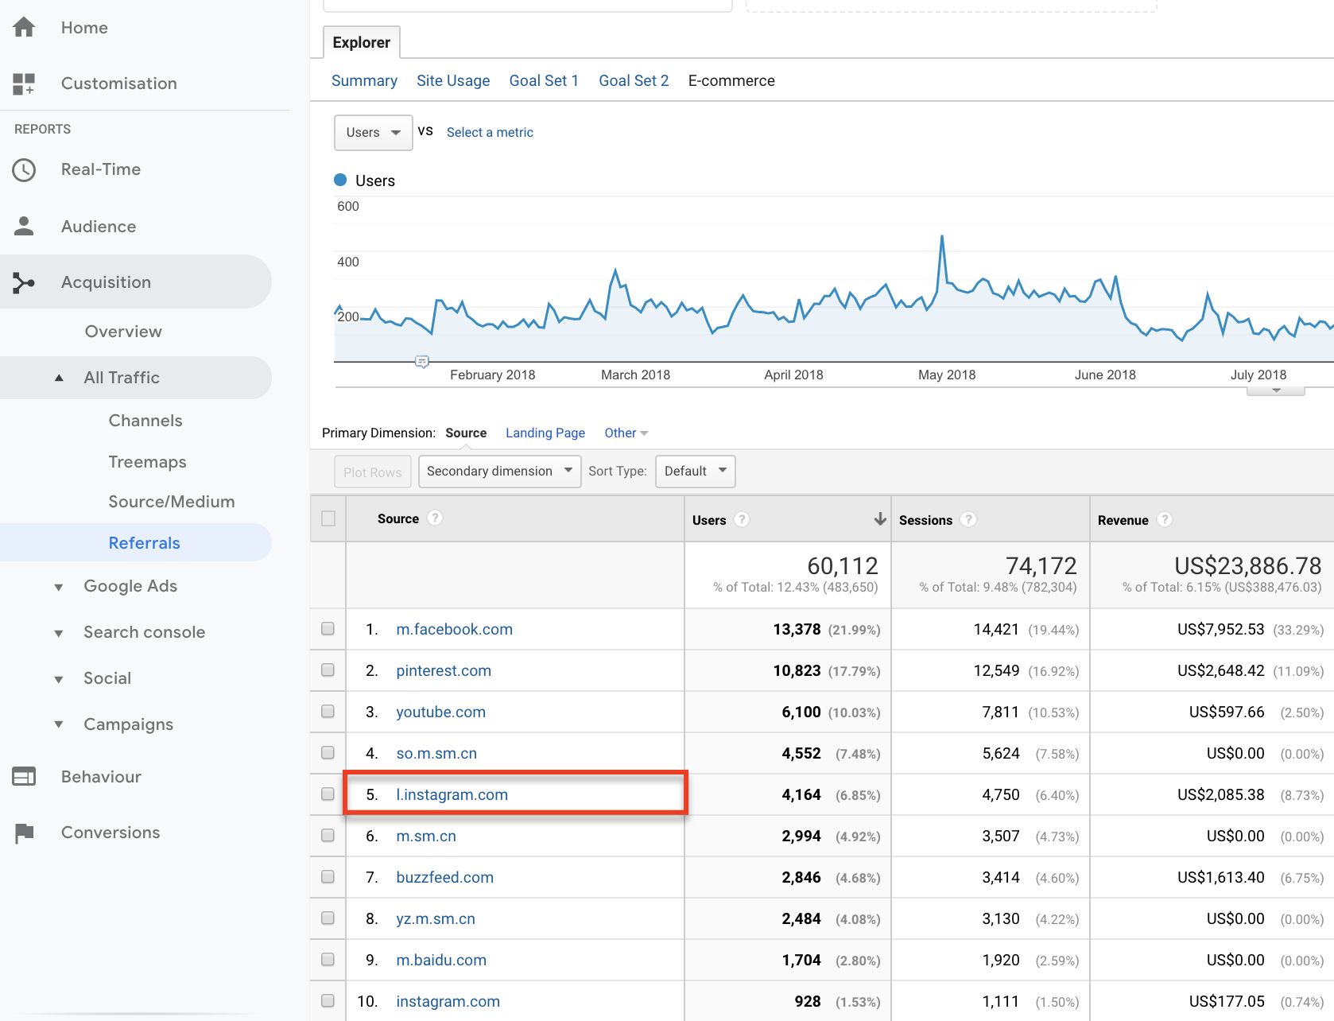Click the Home house icon
This screenshot has width=1334, height=1021.
pyautogui.click(x=24, y=28)
